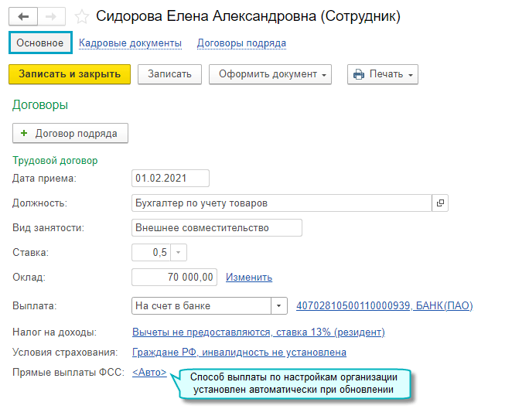This screenshot has width=512, height=409.
Task: Click the Дата приема date field
Action: click(170, 179)
